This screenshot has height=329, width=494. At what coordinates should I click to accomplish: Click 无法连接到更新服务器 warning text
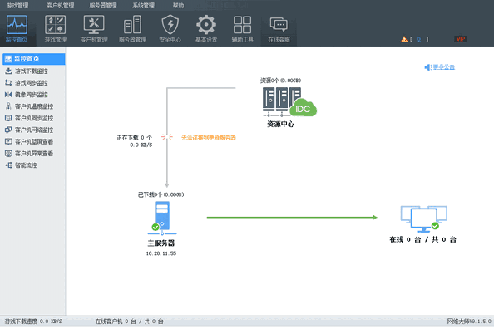tap(208, 138)
